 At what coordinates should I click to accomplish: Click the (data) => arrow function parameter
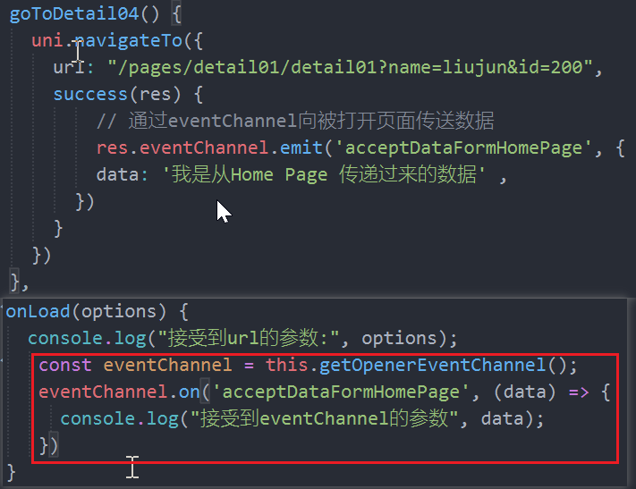coord(524,392)
